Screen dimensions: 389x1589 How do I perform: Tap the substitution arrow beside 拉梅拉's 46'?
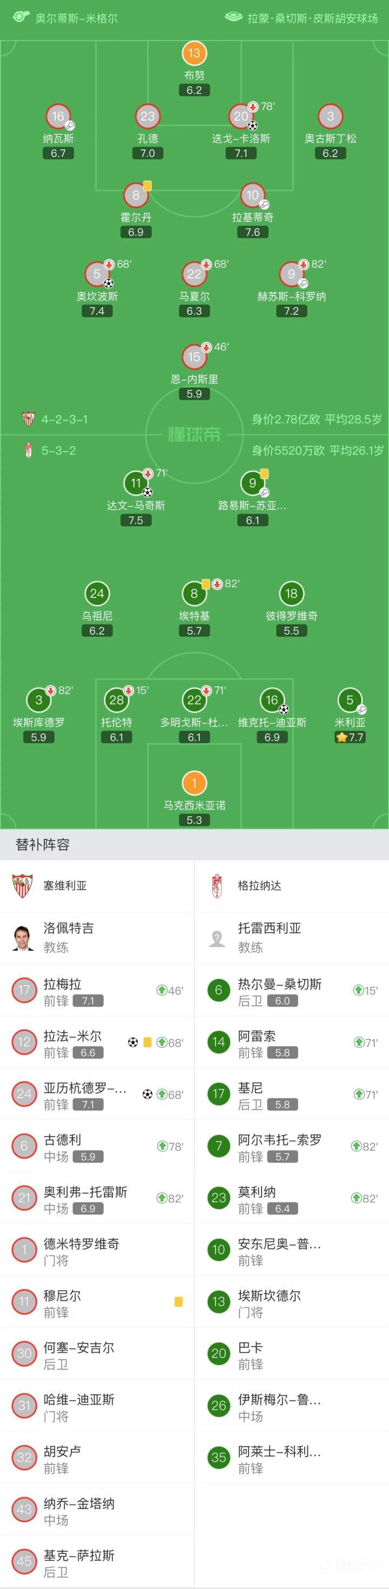tap(161, 990)
